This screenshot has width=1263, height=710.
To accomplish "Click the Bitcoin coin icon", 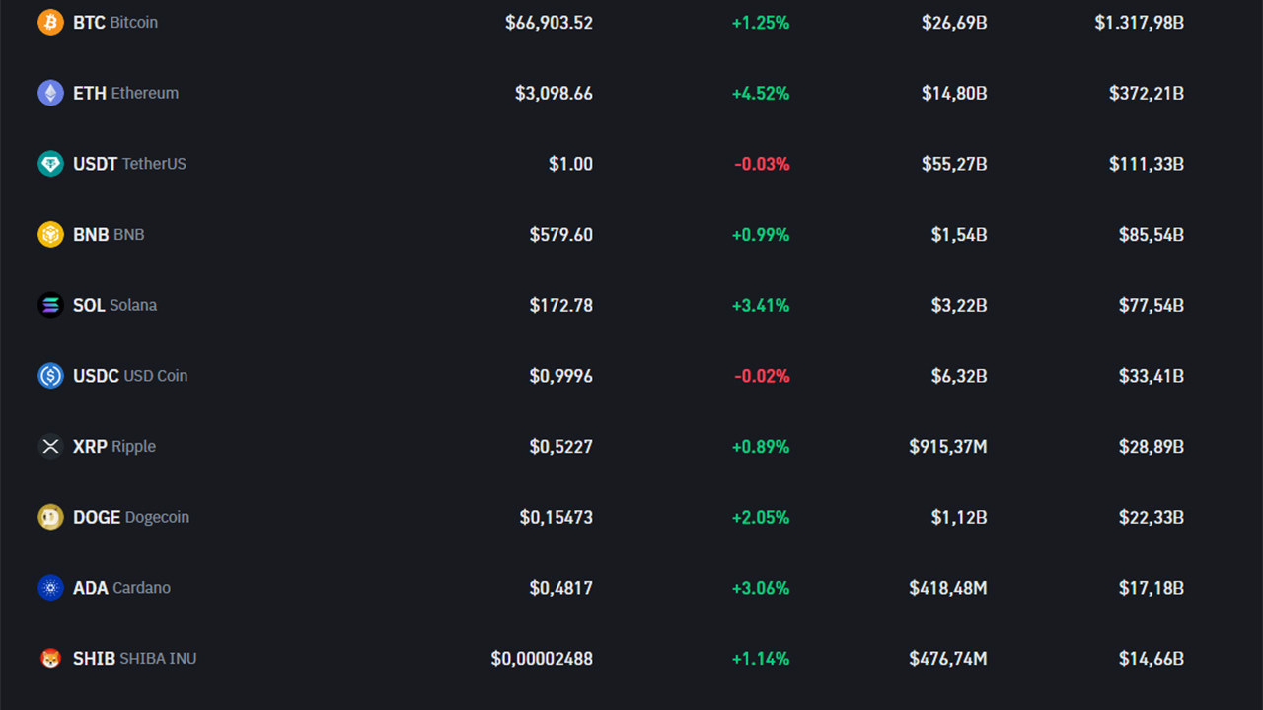I will [50, 22].
